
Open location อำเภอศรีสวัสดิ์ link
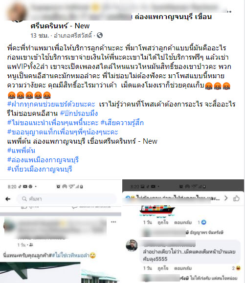[x=73, y=35]
